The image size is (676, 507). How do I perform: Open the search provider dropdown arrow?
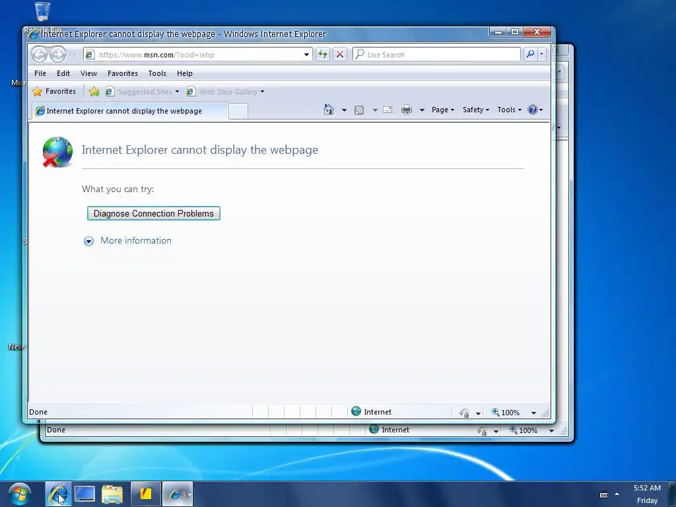coord(541,54)
